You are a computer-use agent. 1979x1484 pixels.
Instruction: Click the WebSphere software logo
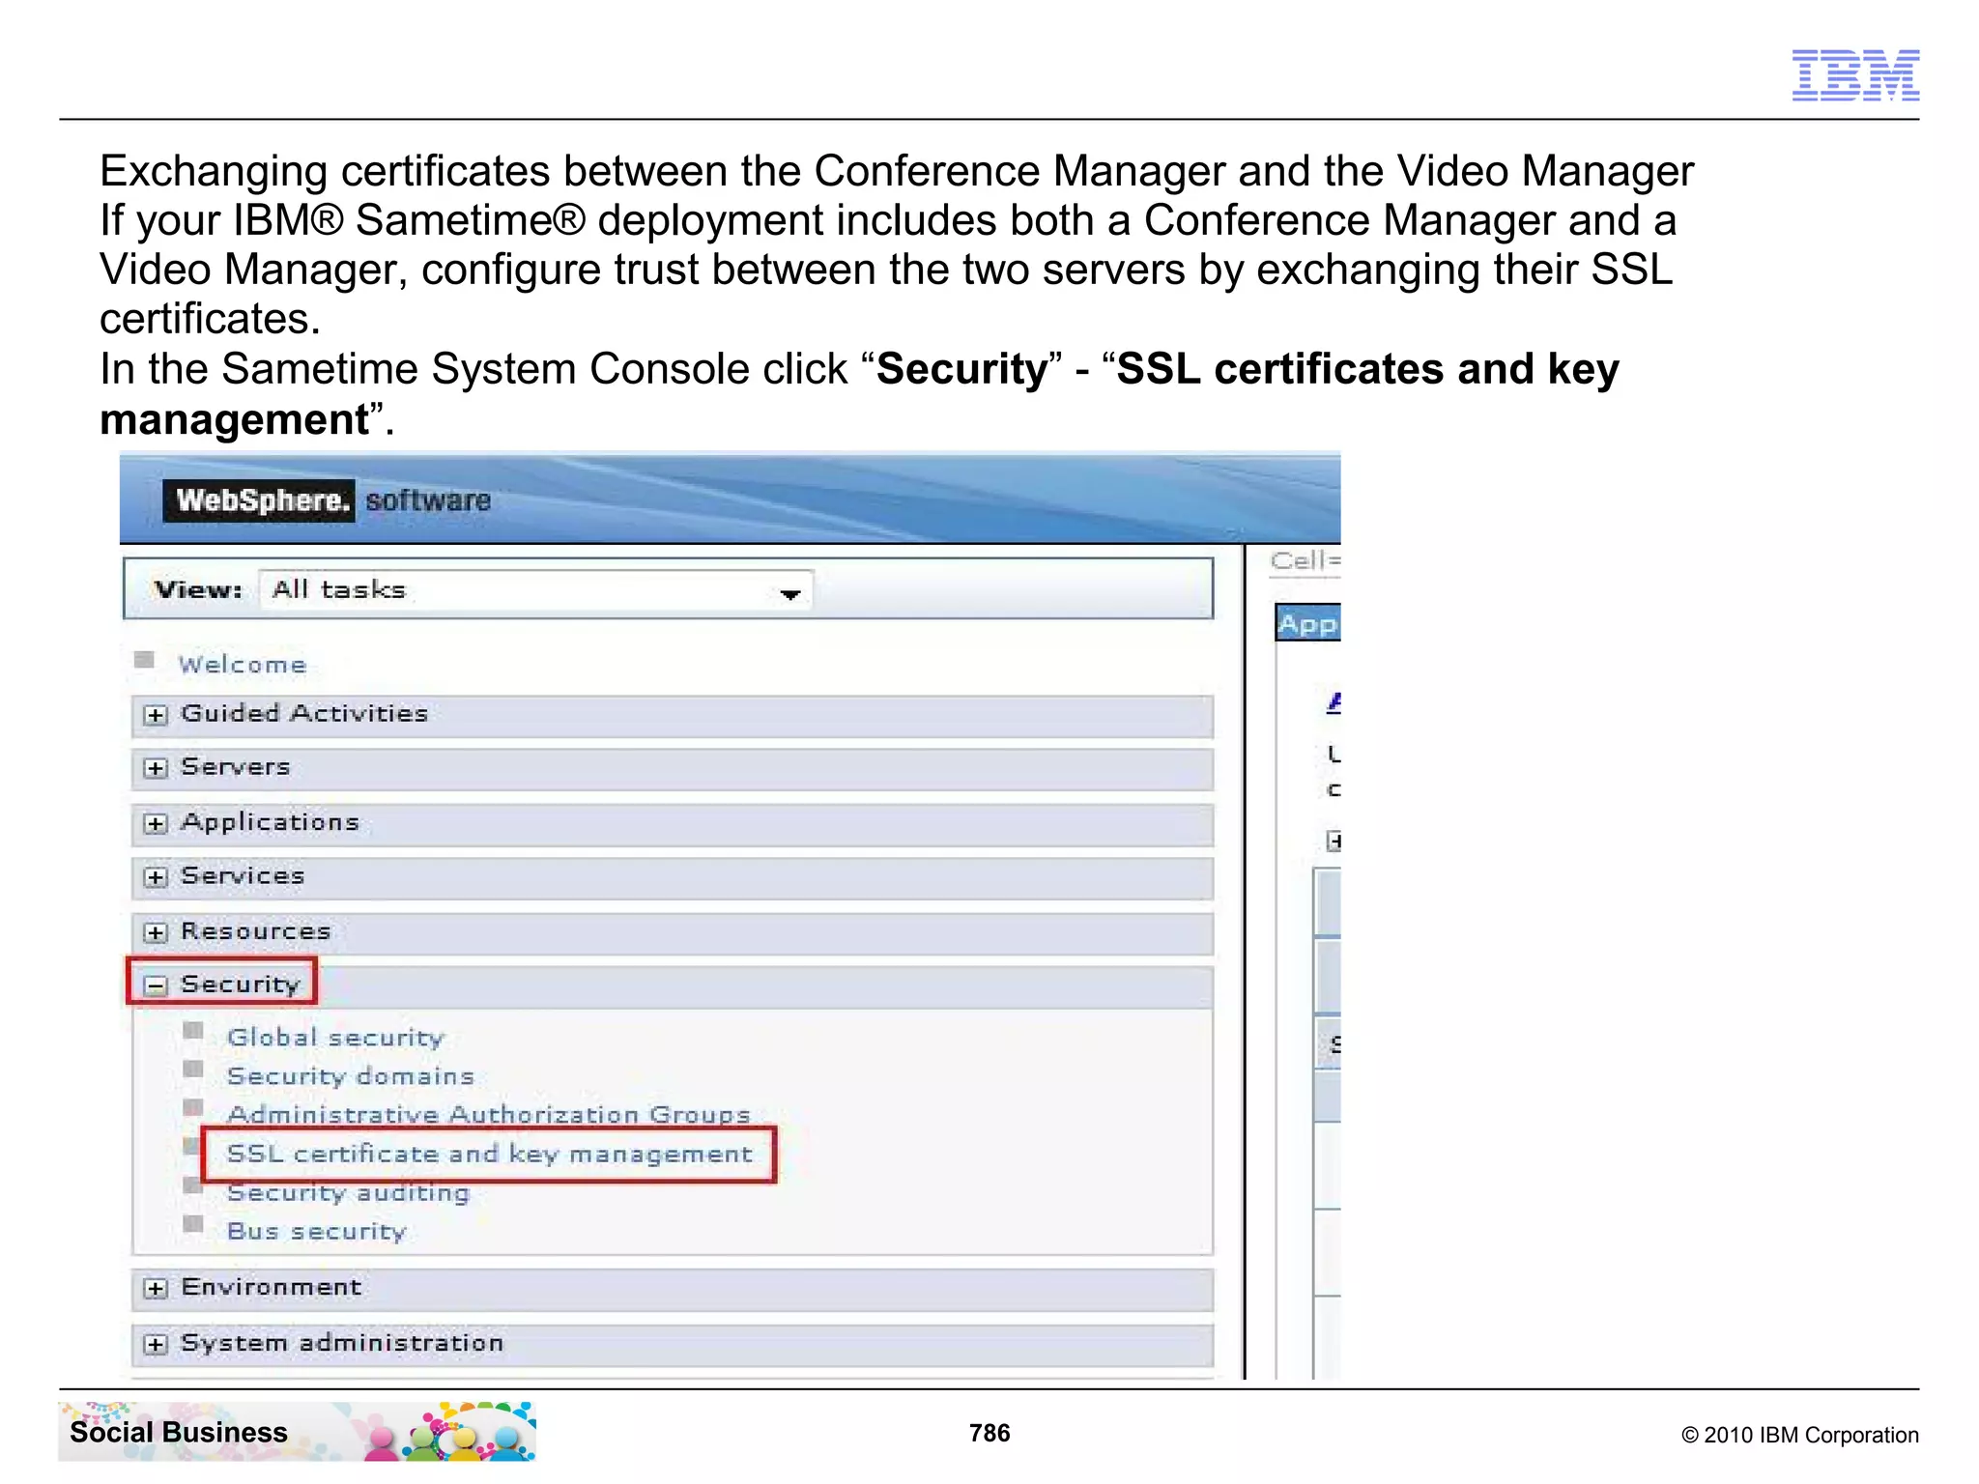tap(327, 500)
